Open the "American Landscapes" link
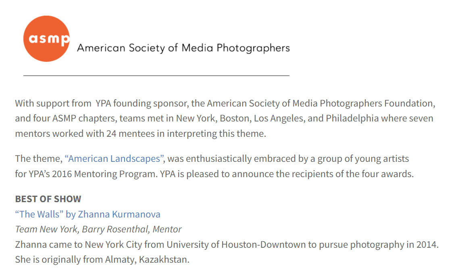 pyautogui.click(x=114, y=159)
